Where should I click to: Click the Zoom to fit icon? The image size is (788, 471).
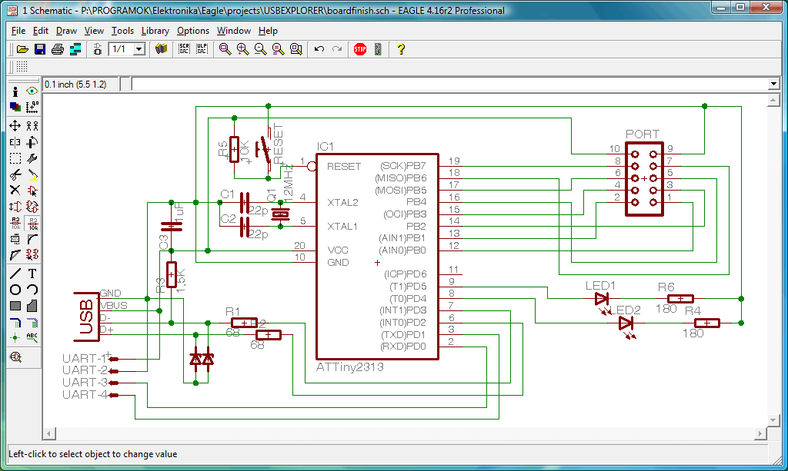tap(225, 49)
